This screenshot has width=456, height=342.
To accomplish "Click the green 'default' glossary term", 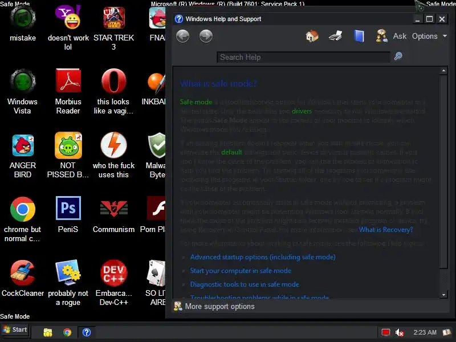I will (x=231, y=152).
